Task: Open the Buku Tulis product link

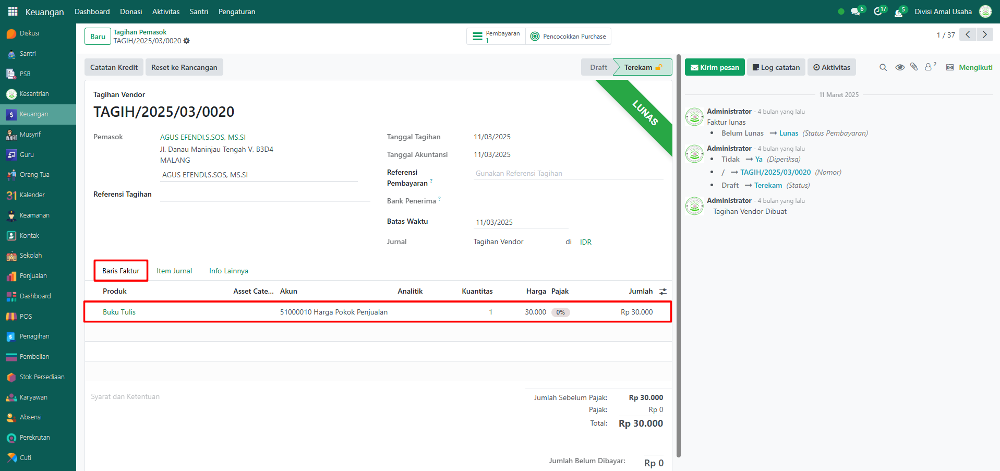Action: [x=119, y=312]
